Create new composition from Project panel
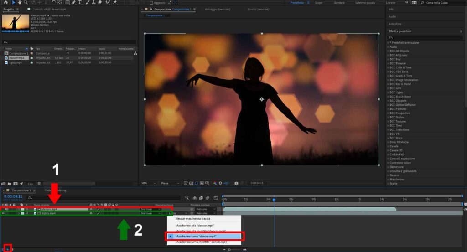 [16, 184]
